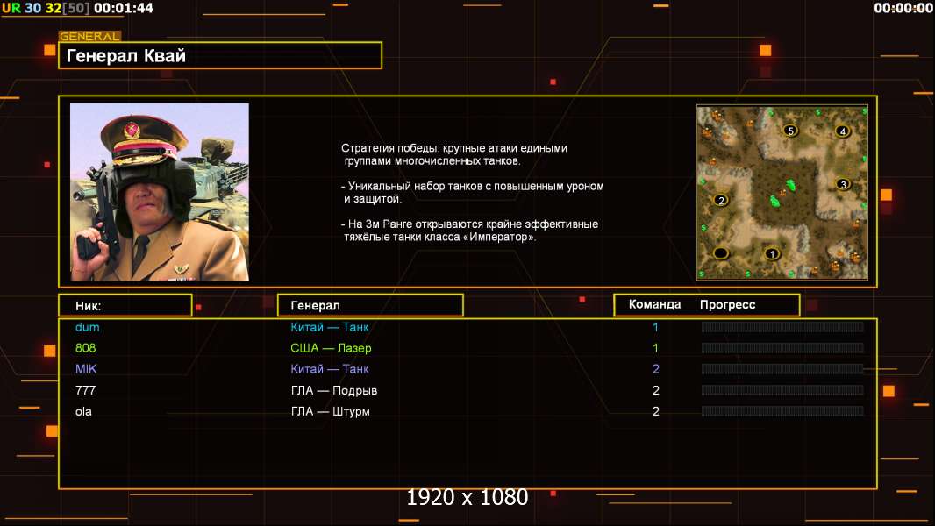Click start position 1 on the minimap

click(772, 254)
